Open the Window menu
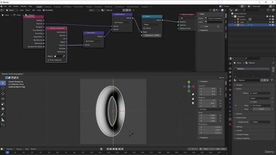The height and width of the screenshot is (155, 276). [x=23, y=6]
